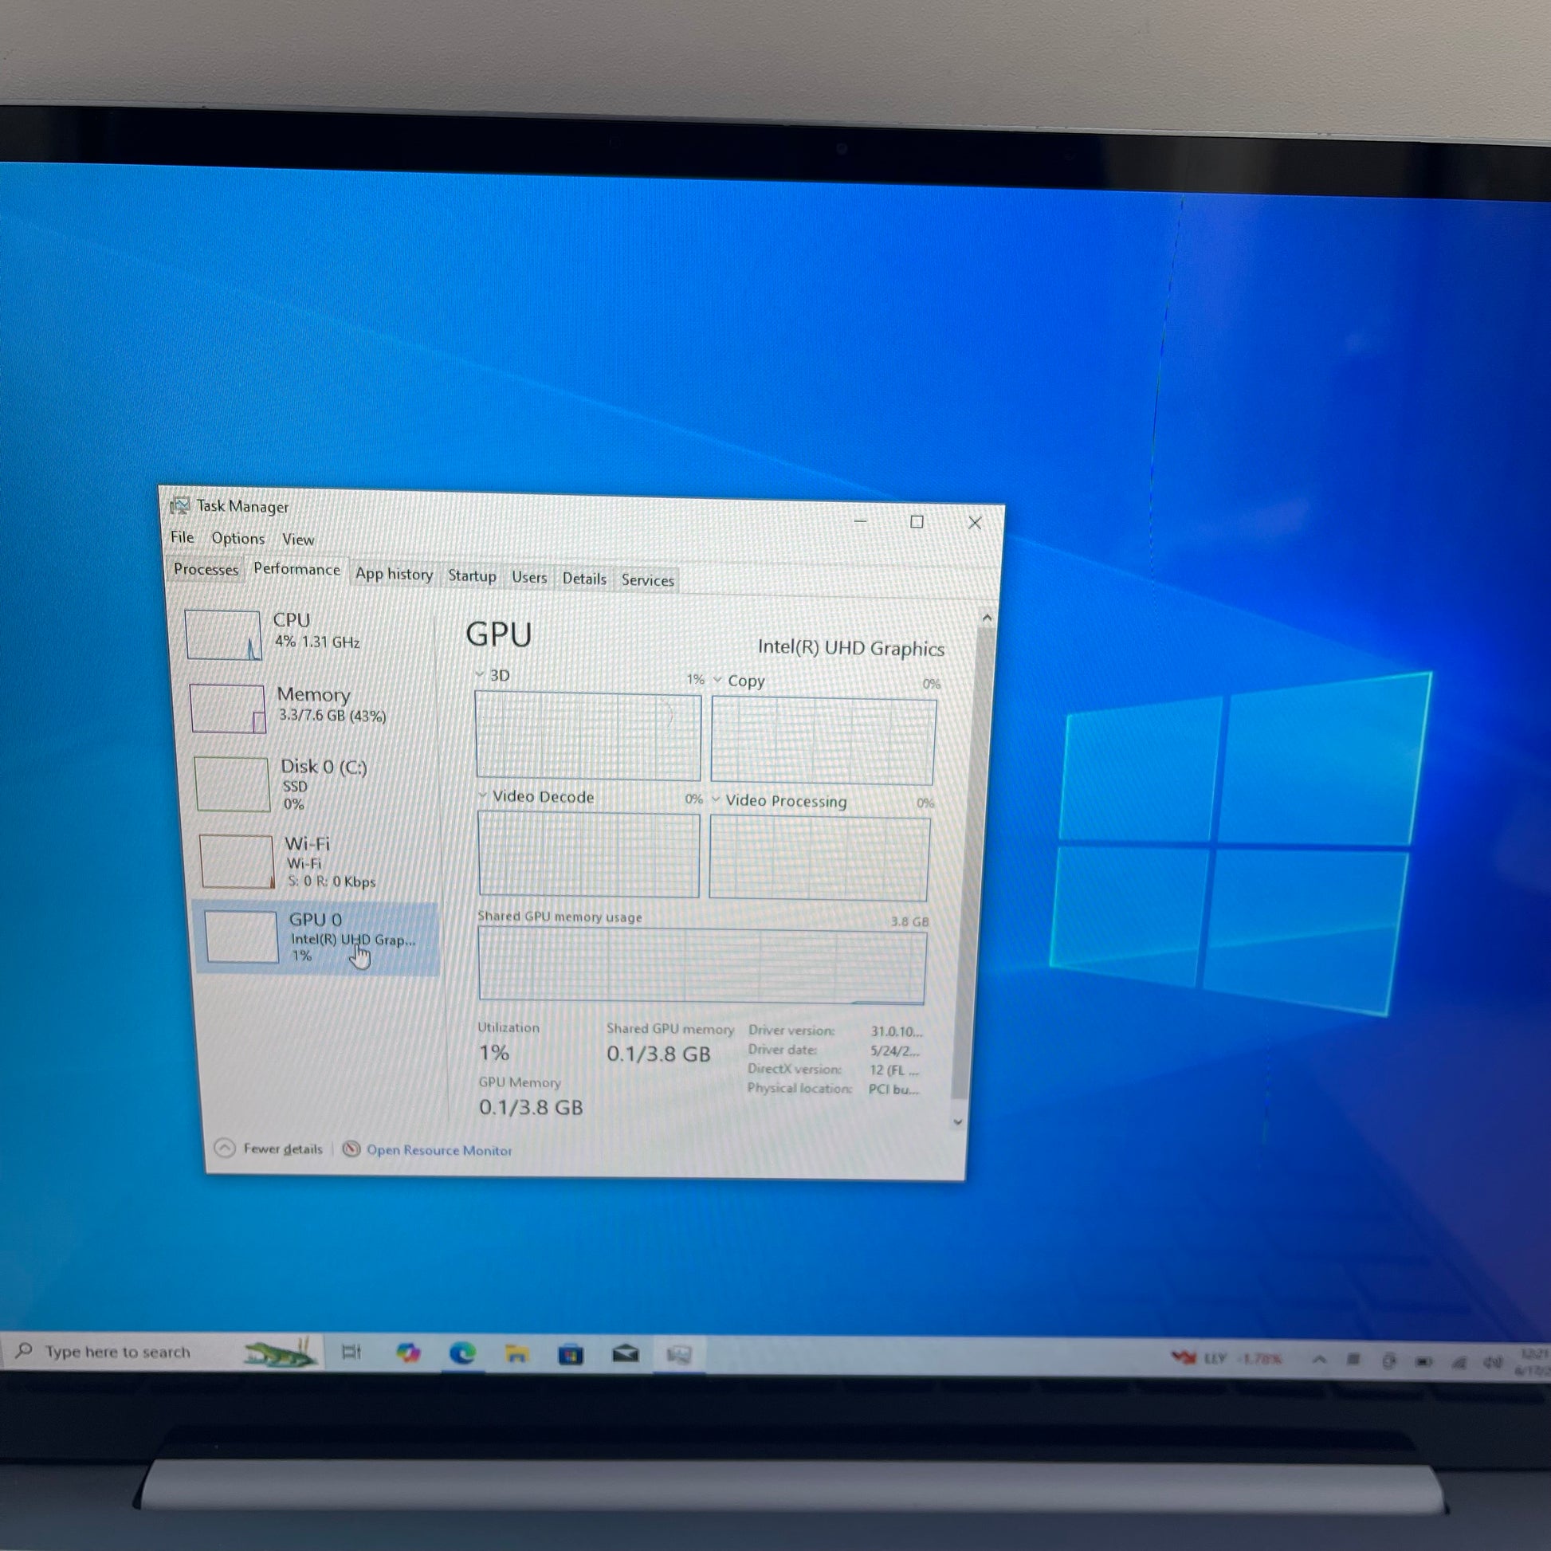
Task: Open File Explorer from the taskbar
Action: coord(516,1355)
